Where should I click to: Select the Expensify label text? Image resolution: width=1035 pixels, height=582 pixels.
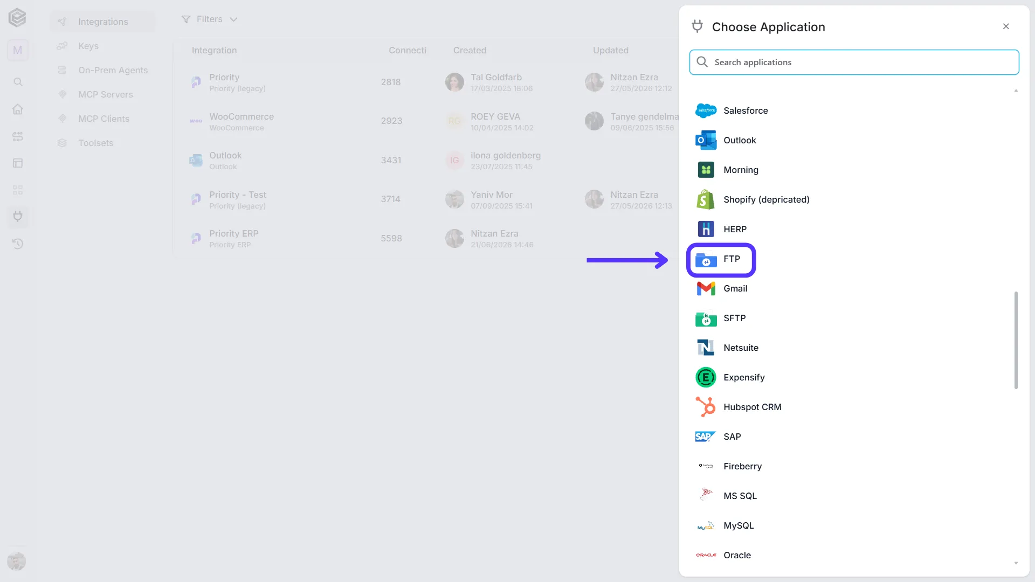[744, 377]
